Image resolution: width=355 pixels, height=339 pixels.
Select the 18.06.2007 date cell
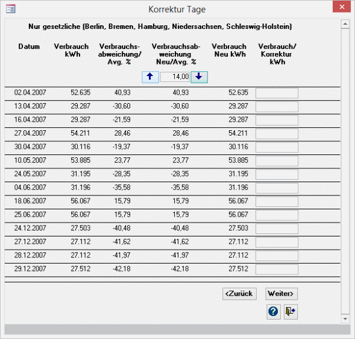pos(30,201)
